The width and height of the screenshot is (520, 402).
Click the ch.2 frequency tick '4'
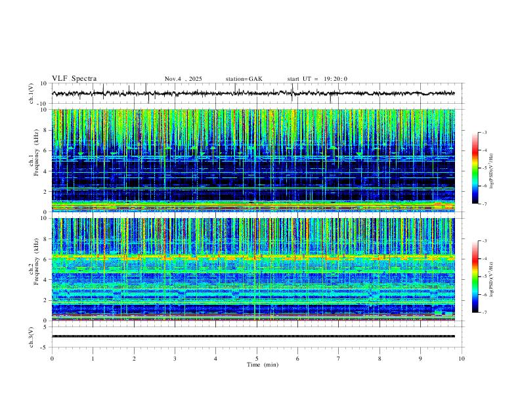47,280
